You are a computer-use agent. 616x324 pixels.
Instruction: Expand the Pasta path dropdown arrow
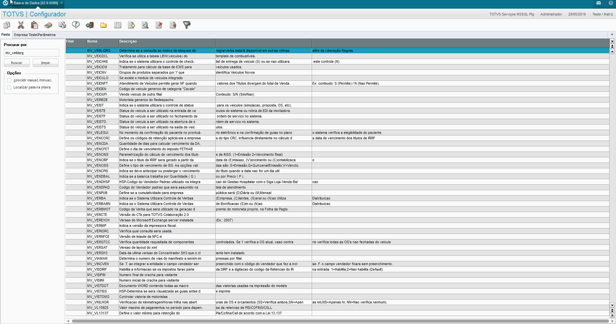tap(612, 35)
